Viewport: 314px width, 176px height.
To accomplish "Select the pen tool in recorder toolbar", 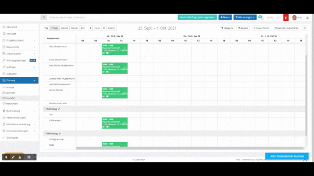I will click(13, 157).
